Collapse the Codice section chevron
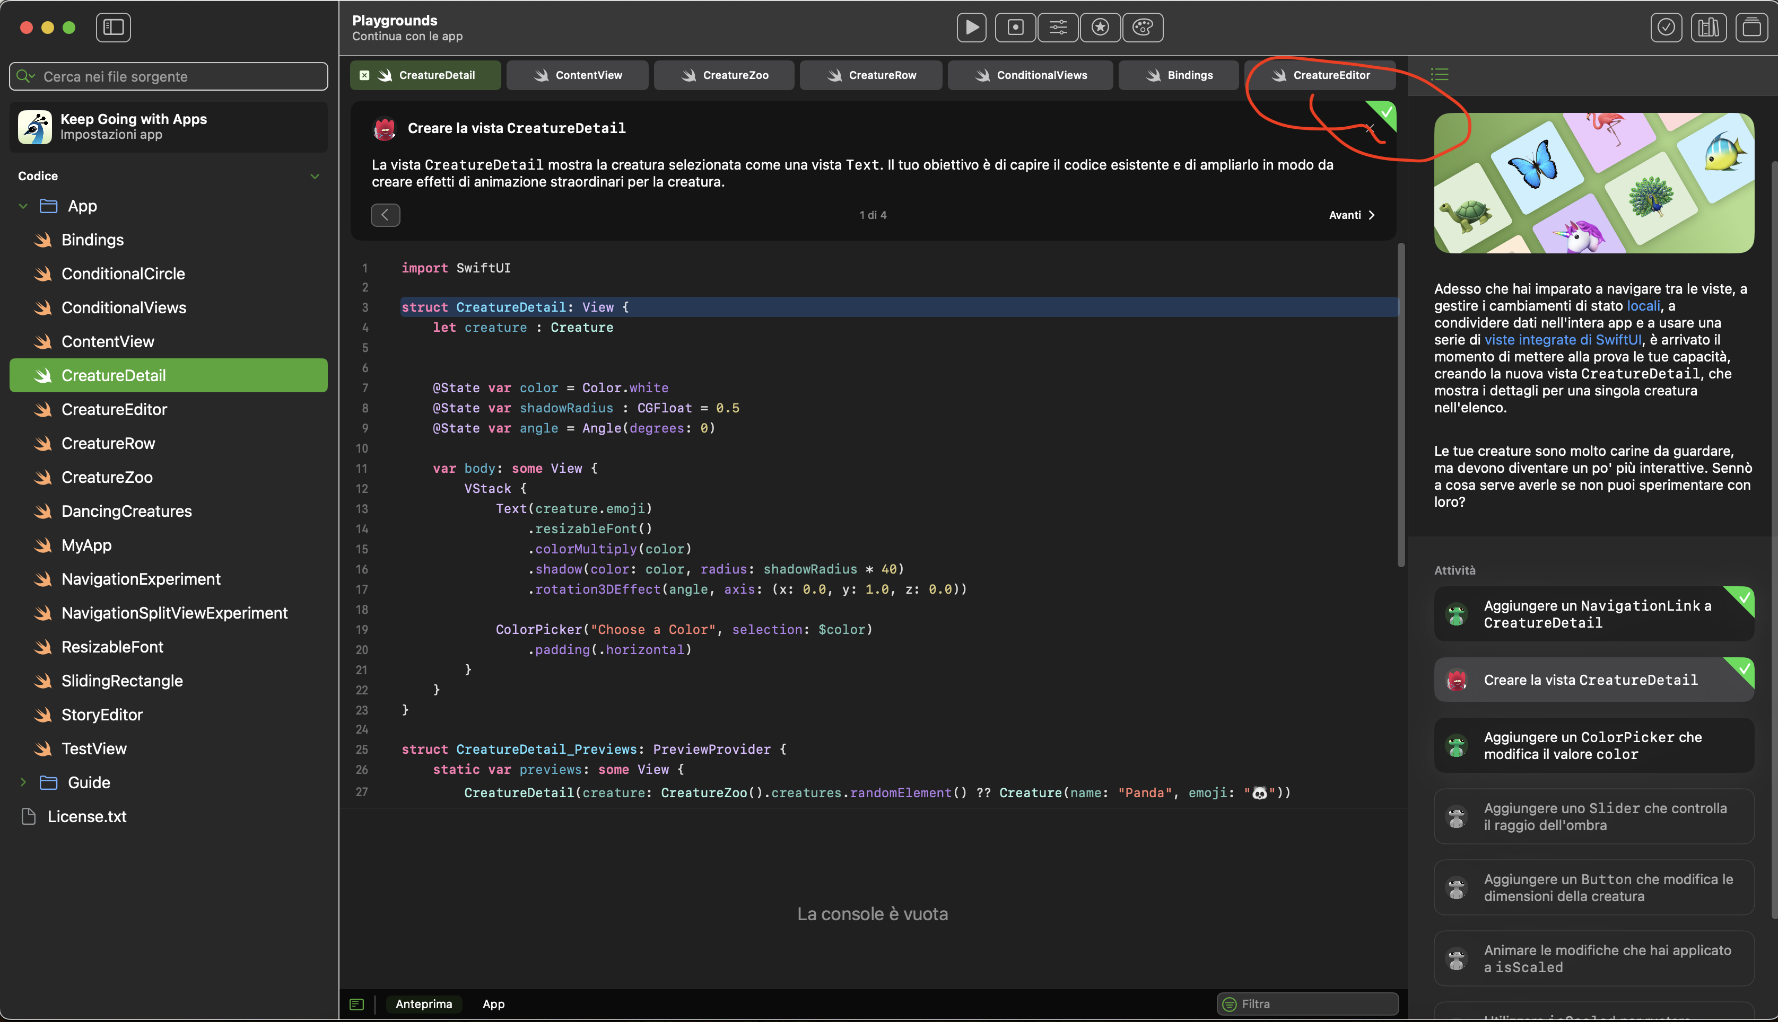 [315, 176]
